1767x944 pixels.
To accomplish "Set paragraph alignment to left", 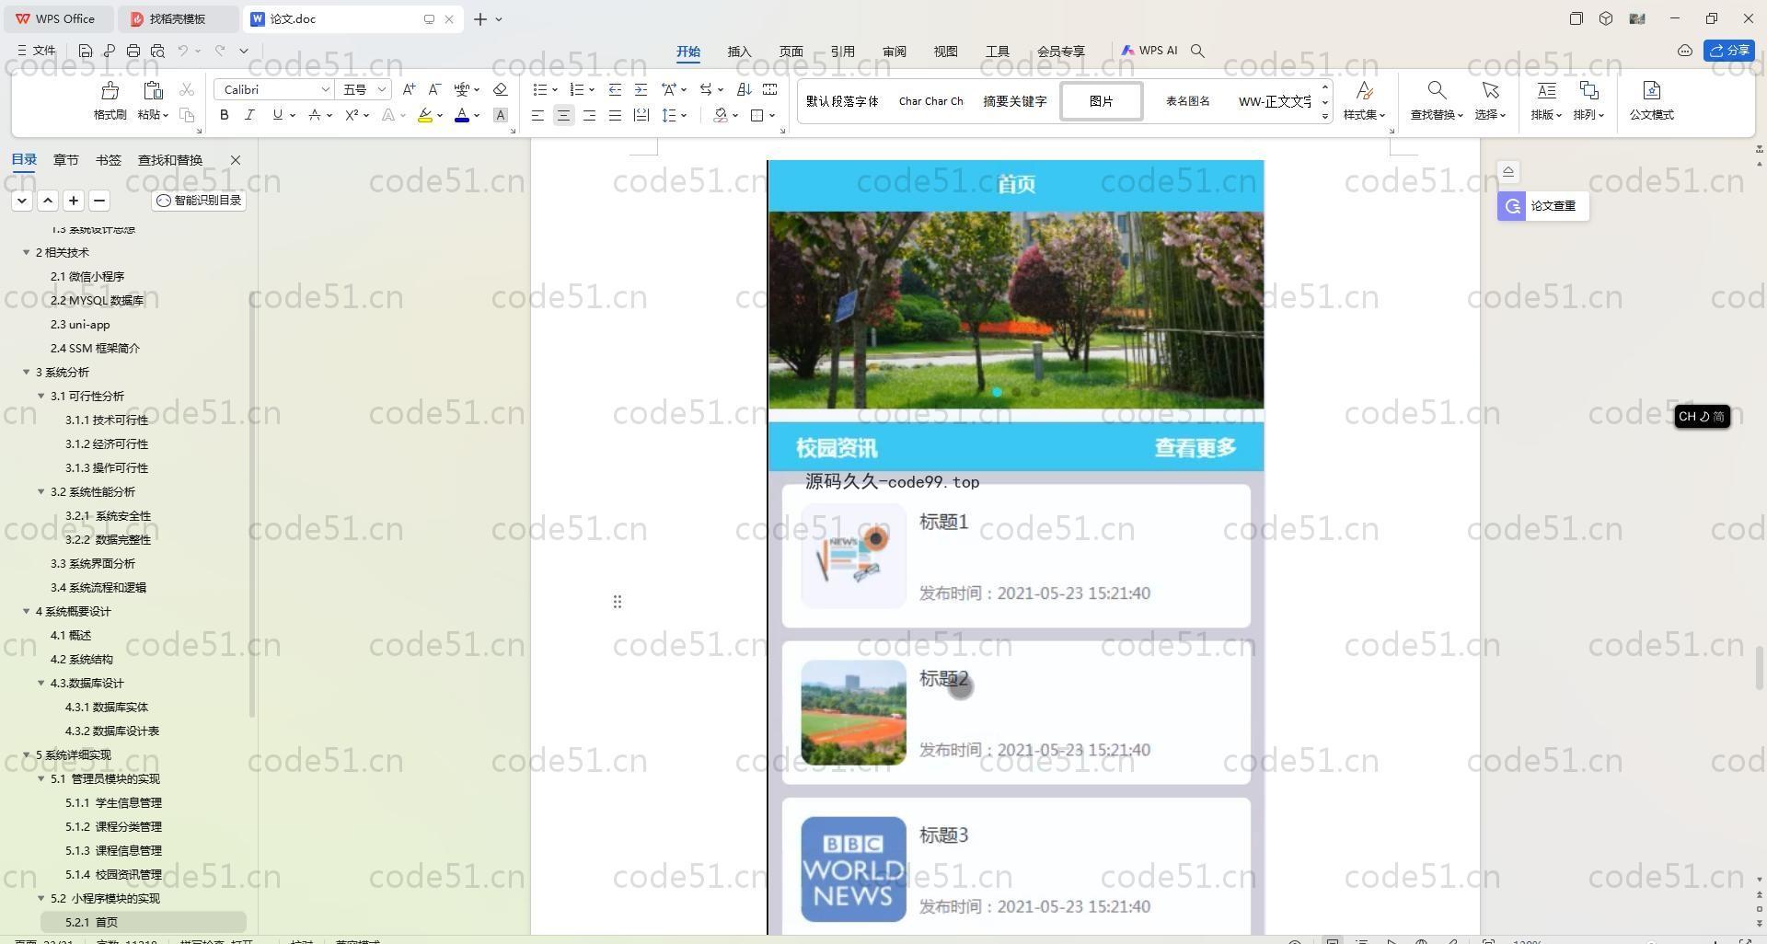I will 537,115.
